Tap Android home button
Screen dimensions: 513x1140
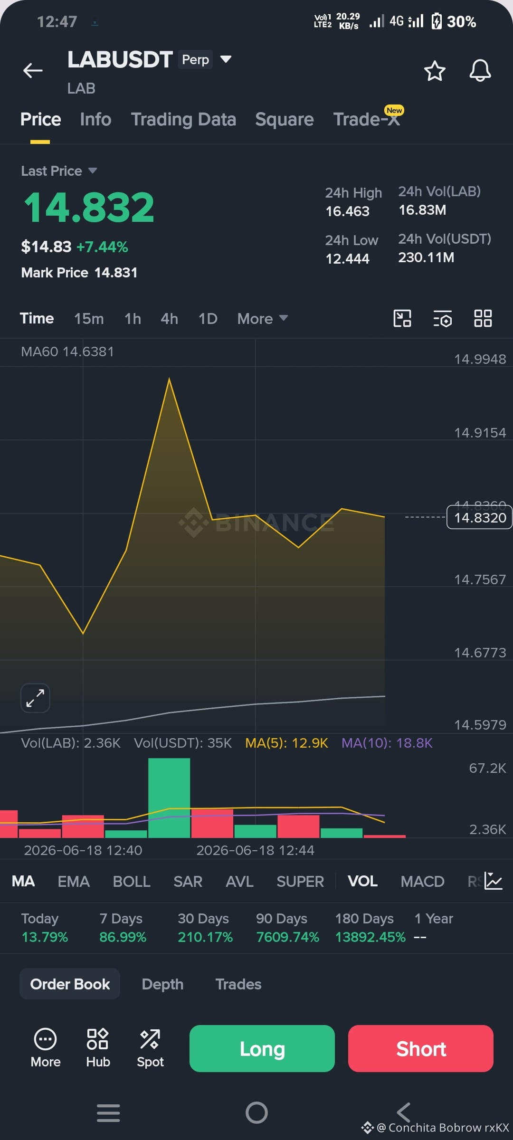(x=256, y=1112)
